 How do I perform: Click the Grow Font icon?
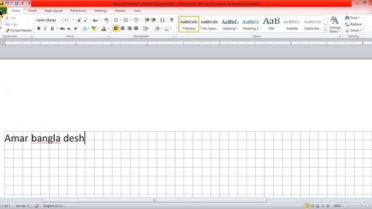[79, 20]
